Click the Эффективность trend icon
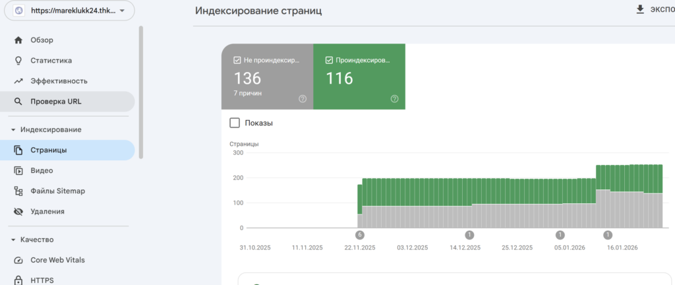This screenshot has height=285, width=675. click(x=18, y=81)
